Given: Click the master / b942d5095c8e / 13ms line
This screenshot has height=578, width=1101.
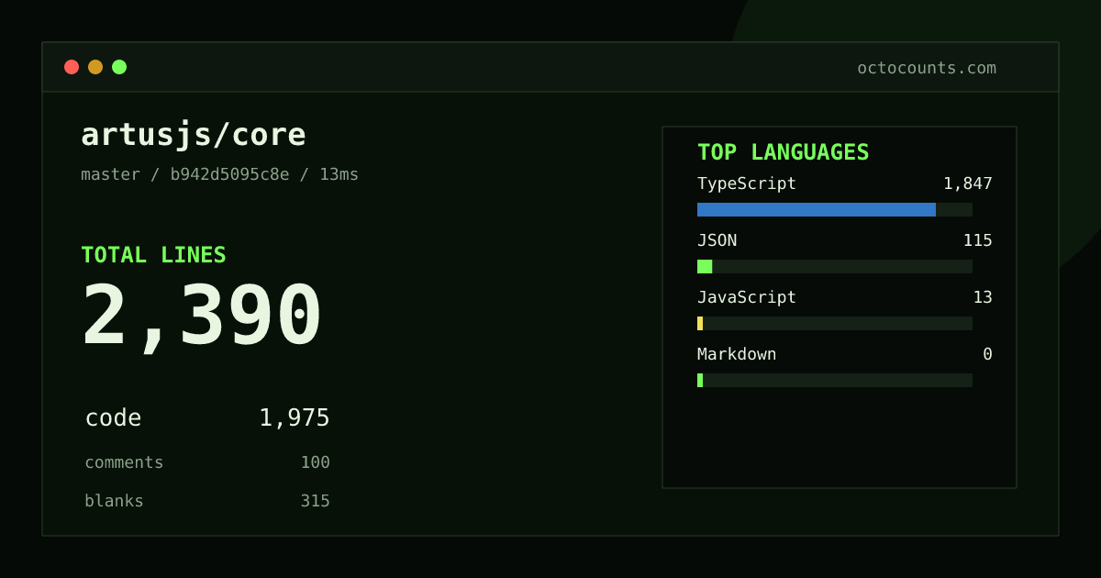Looking at the screenshot, I should (x=220, y=174).
